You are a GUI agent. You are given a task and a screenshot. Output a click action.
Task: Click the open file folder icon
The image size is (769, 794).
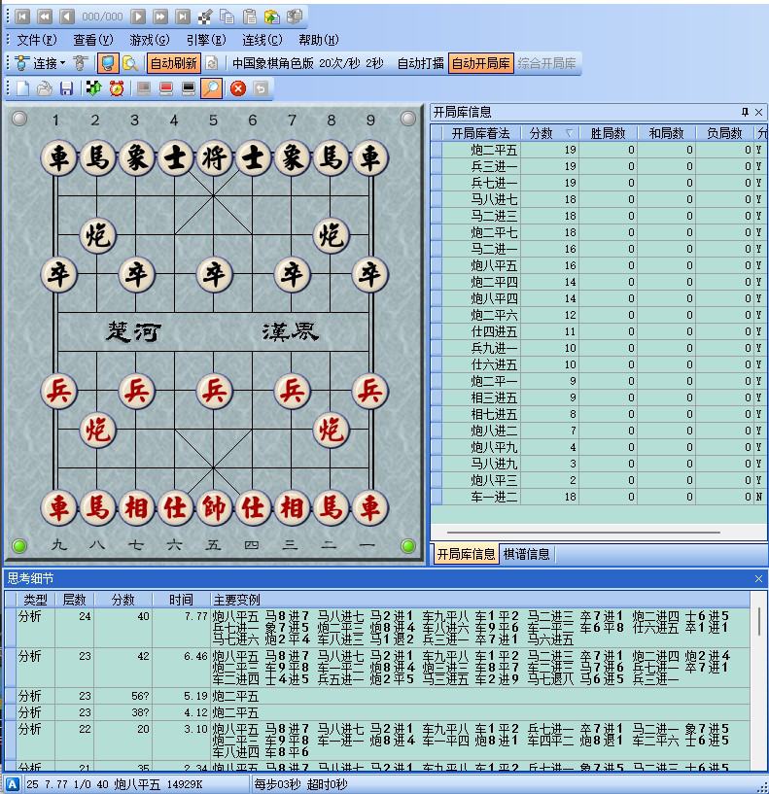click(45, 88)
